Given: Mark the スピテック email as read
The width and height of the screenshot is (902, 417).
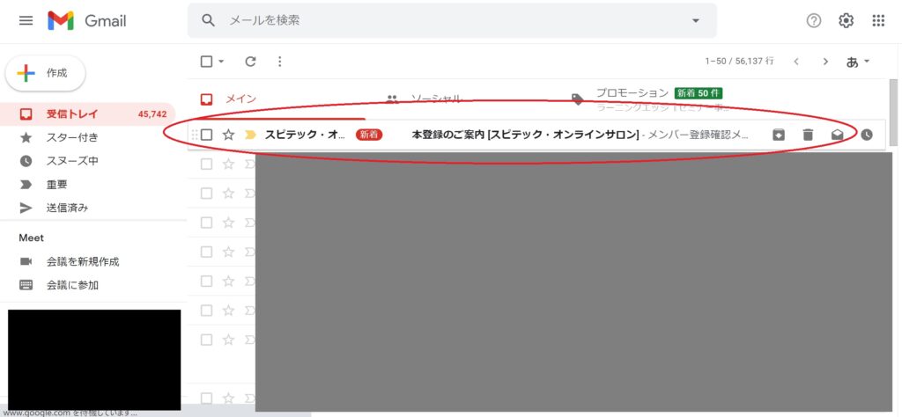Looking at the screenshot, I should coord(837,135).
